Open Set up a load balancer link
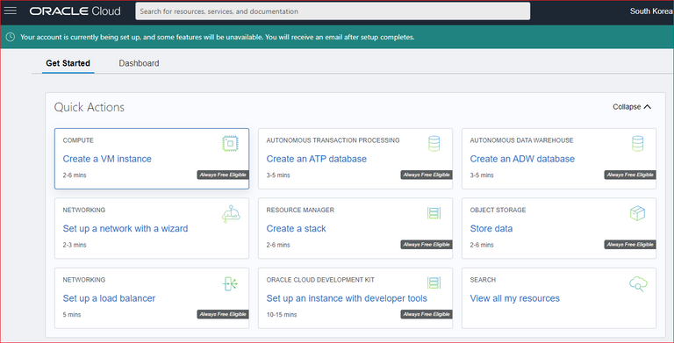This screenshot has width=674, height=343. coord(109,298)
